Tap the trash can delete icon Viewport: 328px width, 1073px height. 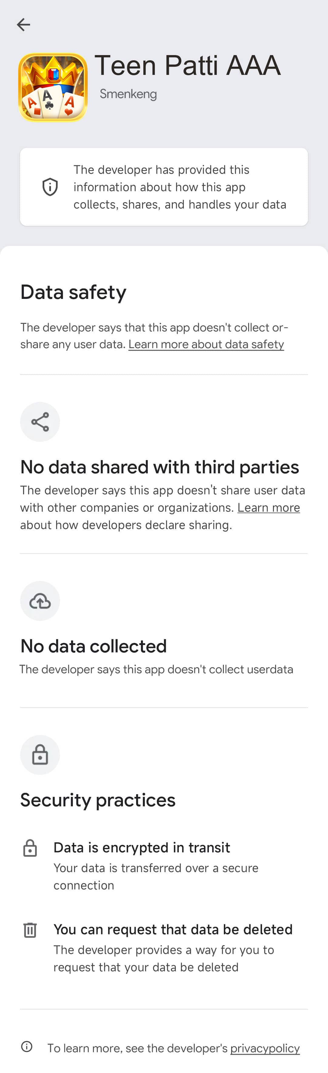(x=30, y=930)
